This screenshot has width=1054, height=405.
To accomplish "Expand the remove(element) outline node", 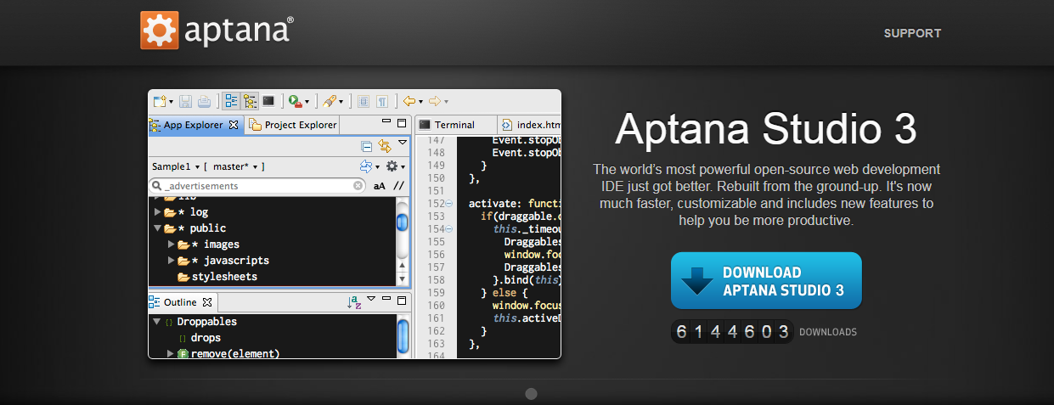I will pos(170,353).
